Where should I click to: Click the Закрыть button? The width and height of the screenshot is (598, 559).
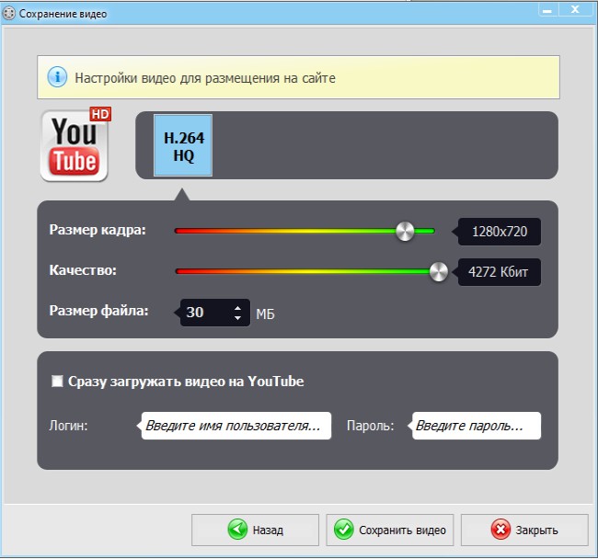pos(524,530)
